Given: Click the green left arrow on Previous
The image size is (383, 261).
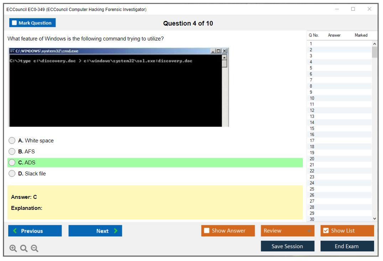Looking at the screenshot, I should [x=15, y=231].
